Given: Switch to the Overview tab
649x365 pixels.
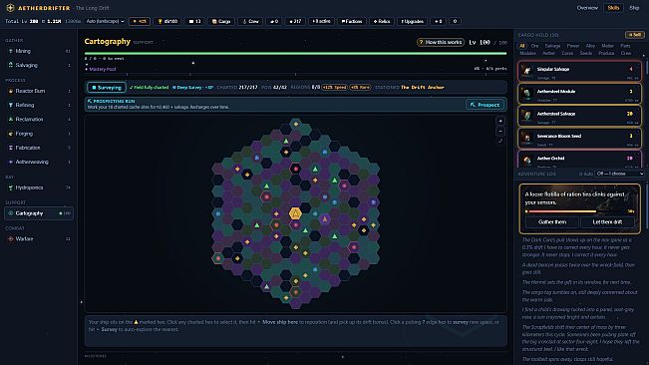Looking at the screenshot, I should pos(587,8).
